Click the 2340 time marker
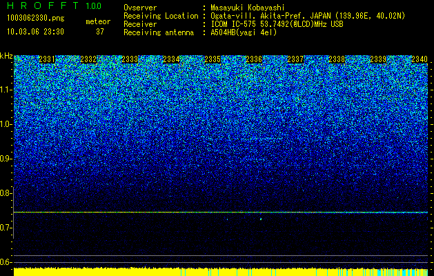The width and height of the screenshot is (434, 276). 420,59
